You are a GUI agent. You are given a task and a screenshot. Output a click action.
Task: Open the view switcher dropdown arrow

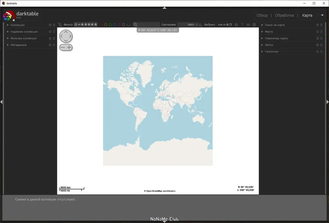pos(322,15)
